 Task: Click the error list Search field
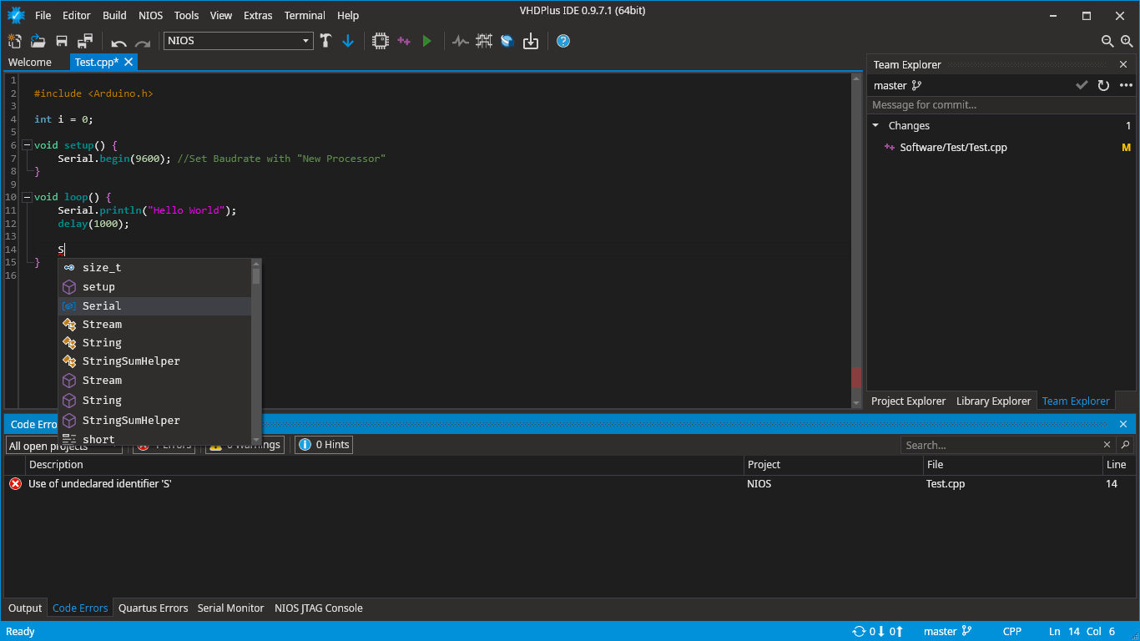pos(1000,445)
